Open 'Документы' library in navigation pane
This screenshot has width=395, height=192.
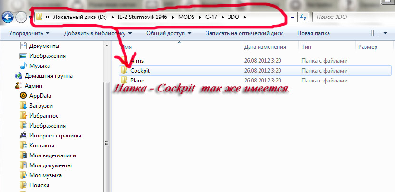(44, 46)
